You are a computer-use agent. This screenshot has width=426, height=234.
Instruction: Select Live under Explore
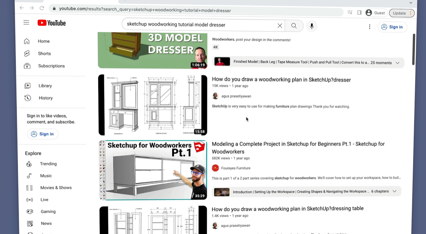point(44,200)
